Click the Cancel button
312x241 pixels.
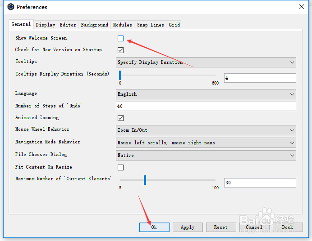pos(254,227)
